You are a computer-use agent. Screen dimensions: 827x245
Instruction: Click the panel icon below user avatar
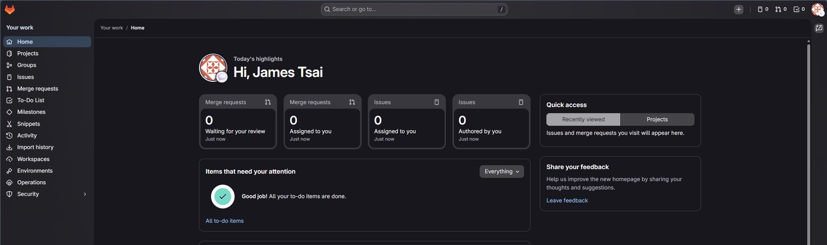819,28
